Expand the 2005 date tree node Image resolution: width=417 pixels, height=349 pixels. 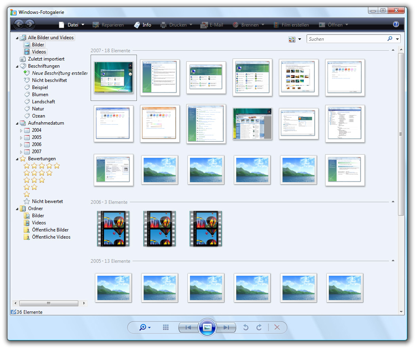click(x=21, y=137)
